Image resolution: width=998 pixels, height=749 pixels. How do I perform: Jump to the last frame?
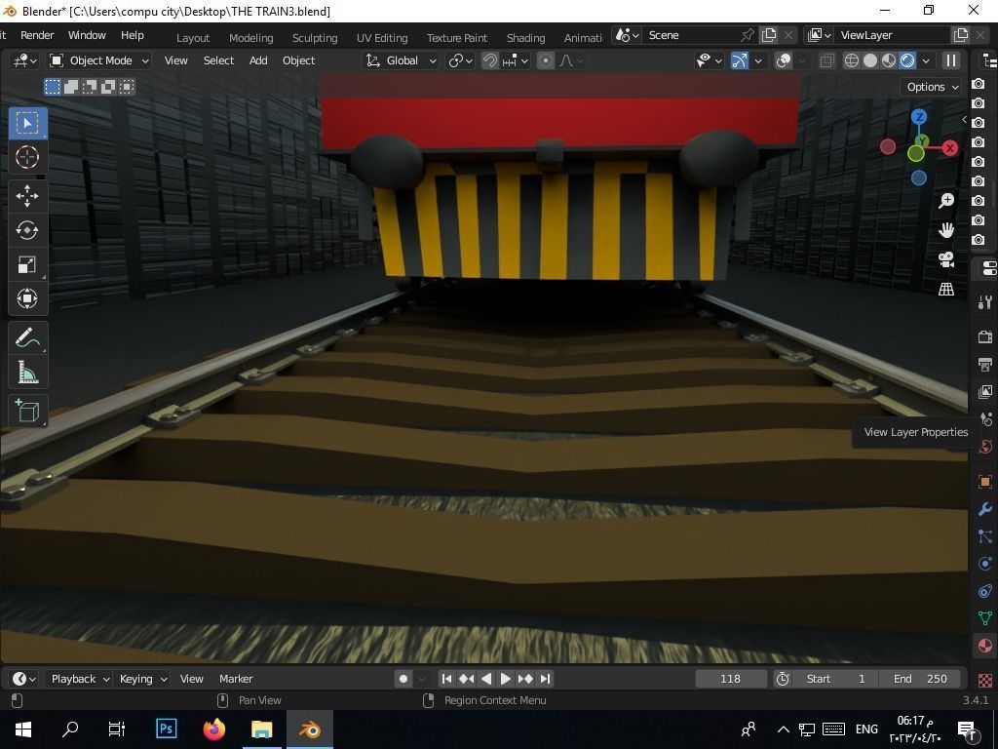click(x=545, y=679)
